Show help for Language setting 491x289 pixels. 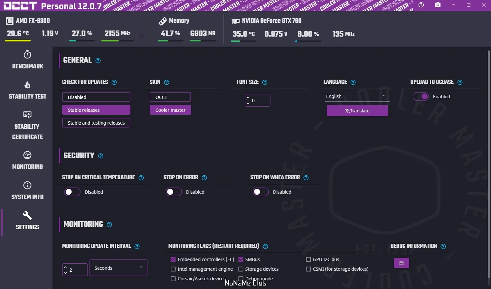[x=353, y=82]
